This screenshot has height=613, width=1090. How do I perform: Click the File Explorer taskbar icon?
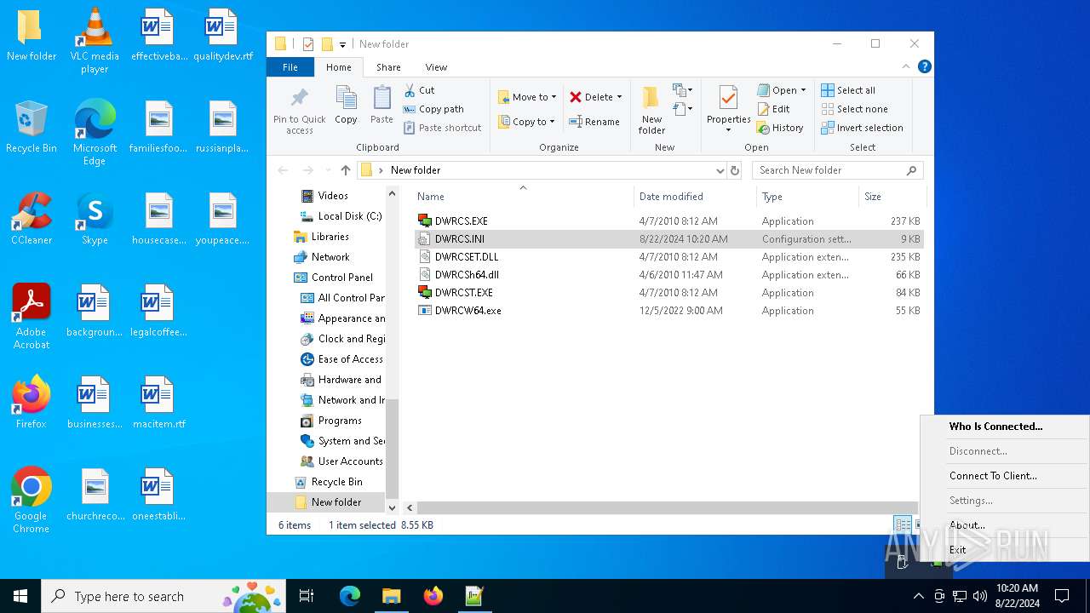391,596
